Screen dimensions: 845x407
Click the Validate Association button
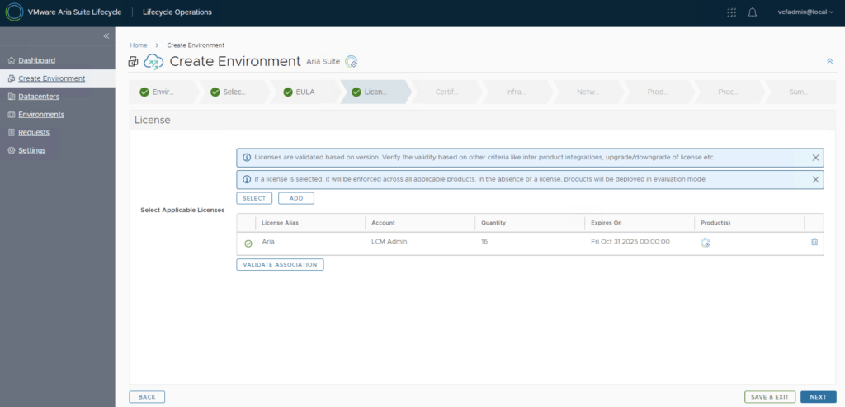(x=280, y=265)
